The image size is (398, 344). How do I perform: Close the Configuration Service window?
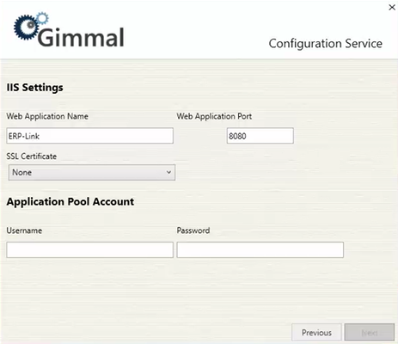point(392,8)
